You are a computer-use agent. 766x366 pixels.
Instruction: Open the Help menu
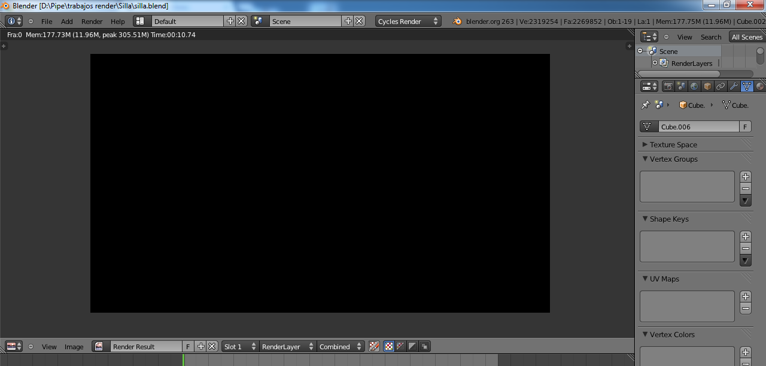point(118,21)
